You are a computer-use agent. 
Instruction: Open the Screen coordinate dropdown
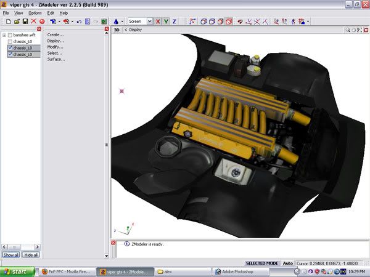[150, 21]
